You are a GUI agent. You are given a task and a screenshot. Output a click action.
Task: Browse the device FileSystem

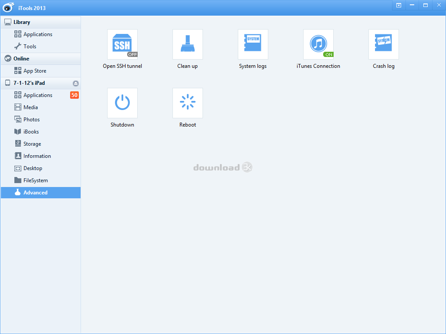pyautogui.click(x=35, y=180)
